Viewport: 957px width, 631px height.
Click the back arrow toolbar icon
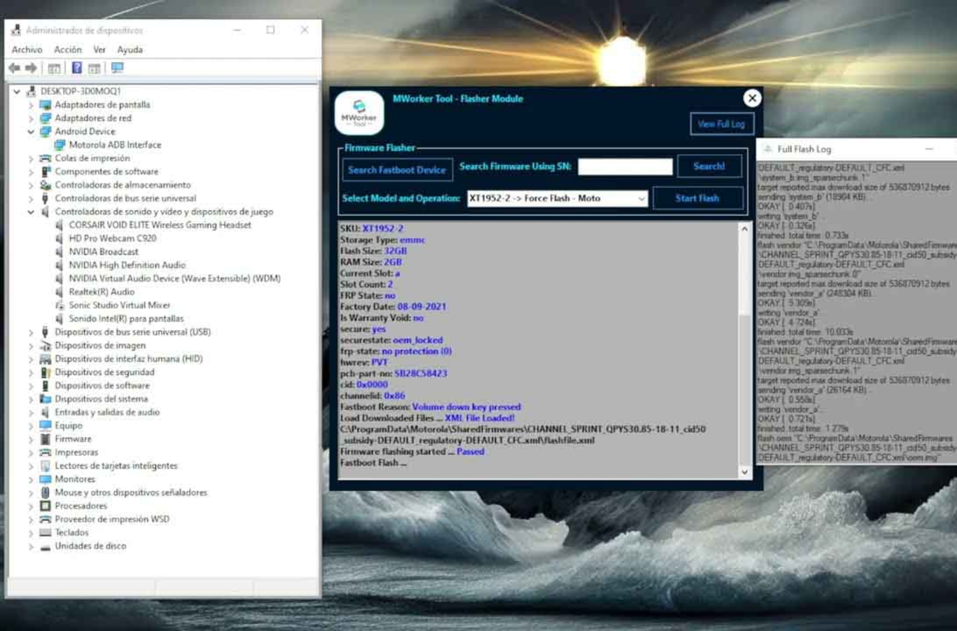tap(15, 68)
